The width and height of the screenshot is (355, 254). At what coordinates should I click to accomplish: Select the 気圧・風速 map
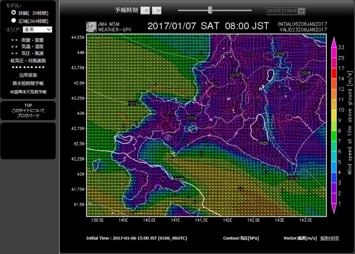(x=32, y=53)
